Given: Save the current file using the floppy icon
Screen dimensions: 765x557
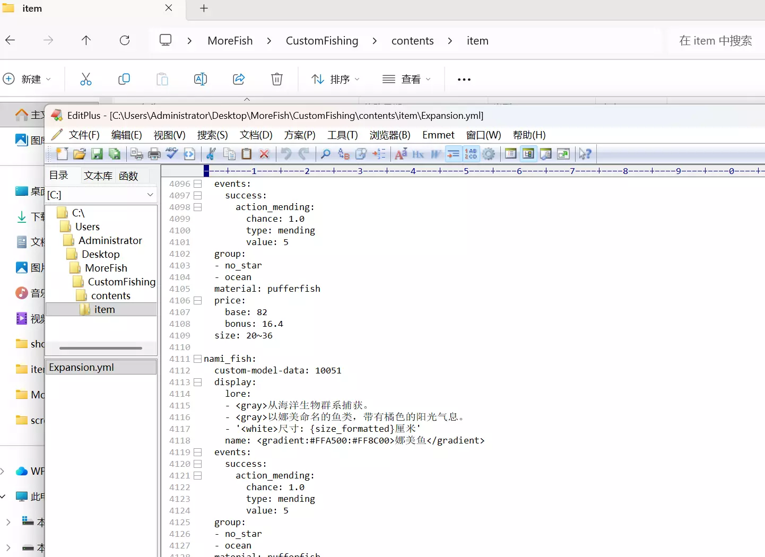Looking at the screenshot, I should pos(97,154).
